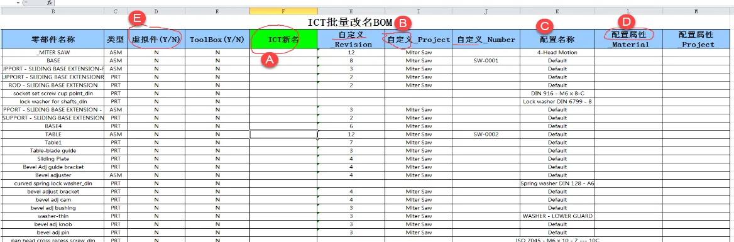Select the 类型 header cell
The image size is (734, 242).
pos(116,40)
